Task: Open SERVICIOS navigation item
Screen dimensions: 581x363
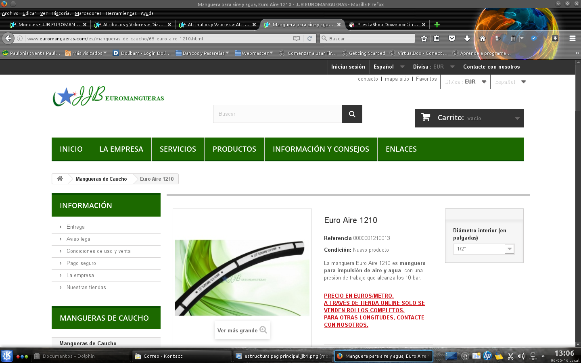Action: point(178,149)
